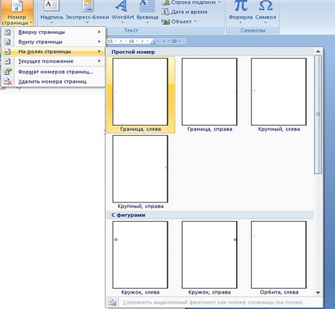
Task: Open the Надпись text box icon
Action: [52, 5]
